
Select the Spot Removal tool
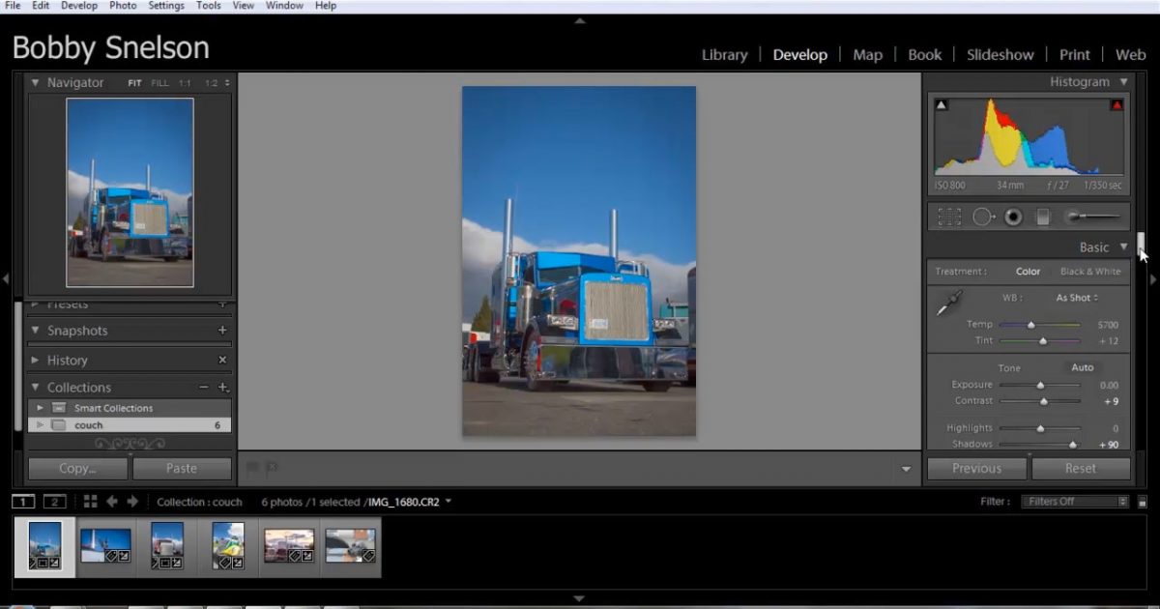pyautogui.click(x=983, y=217)
